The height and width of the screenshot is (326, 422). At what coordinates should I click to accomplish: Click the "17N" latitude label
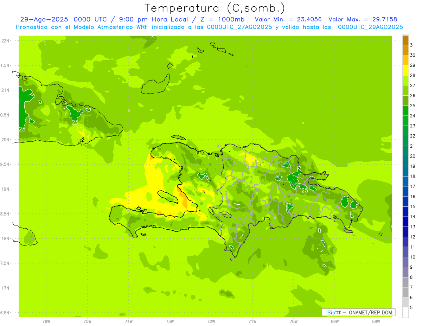[5, 288]
